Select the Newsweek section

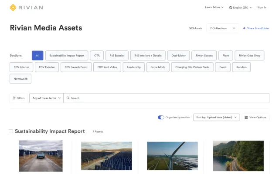[20, 79]
